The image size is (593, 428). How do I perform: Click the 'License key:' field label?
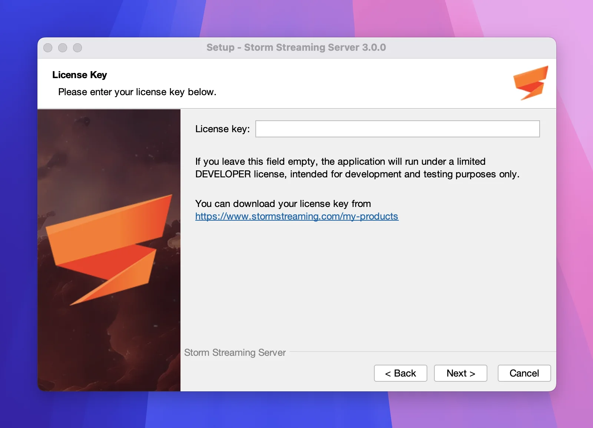(222, 129)
